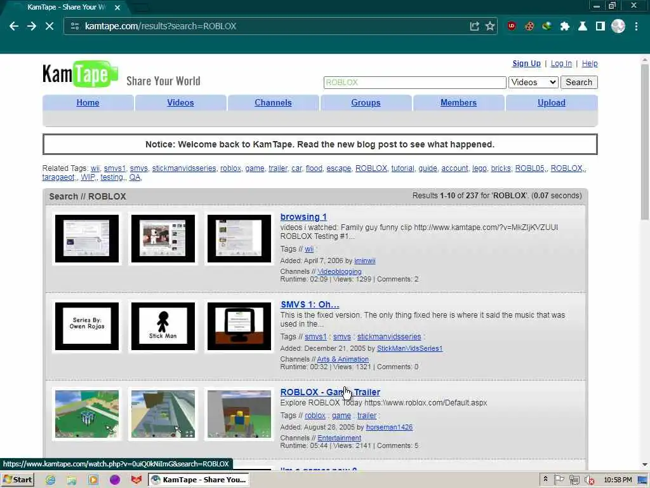Click the stickmanvidsseries related tag
The width and height of the screenshot is (650, 488).
[x=184, y=168]
